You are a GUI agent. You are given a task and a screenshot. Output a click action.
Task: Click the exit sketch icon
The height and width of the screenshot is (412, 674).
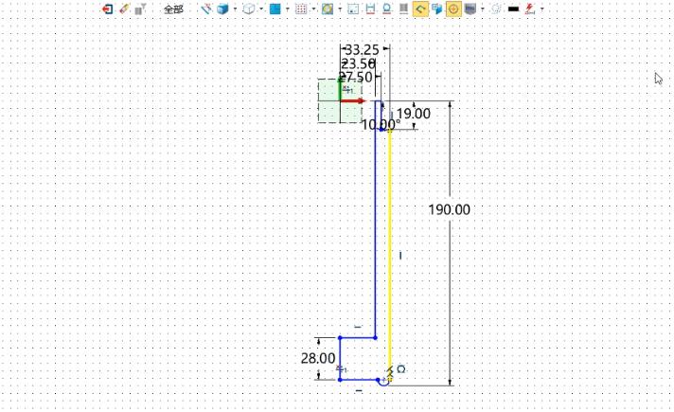point(107,9)
